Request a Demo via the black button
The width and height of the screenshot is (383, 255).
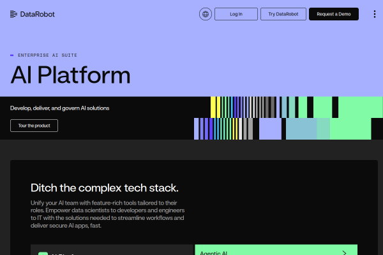[333, 14]
